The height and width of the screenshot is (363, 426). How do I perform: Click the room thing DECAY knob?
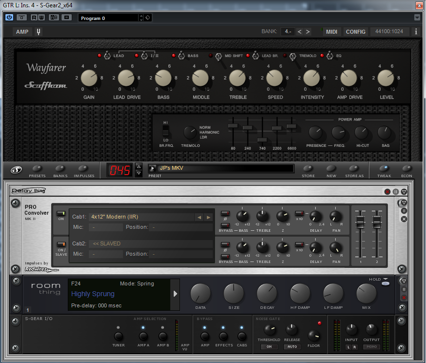coord(267,293)
